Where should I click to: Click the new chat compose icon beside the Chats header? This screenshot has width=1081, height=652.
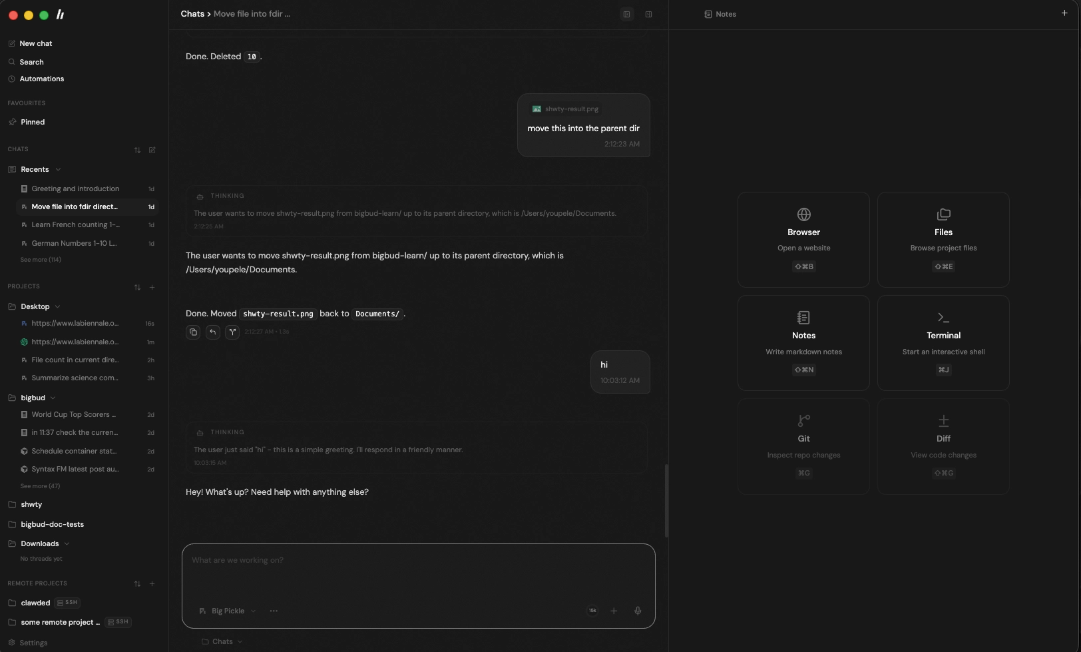click(152, 150)
